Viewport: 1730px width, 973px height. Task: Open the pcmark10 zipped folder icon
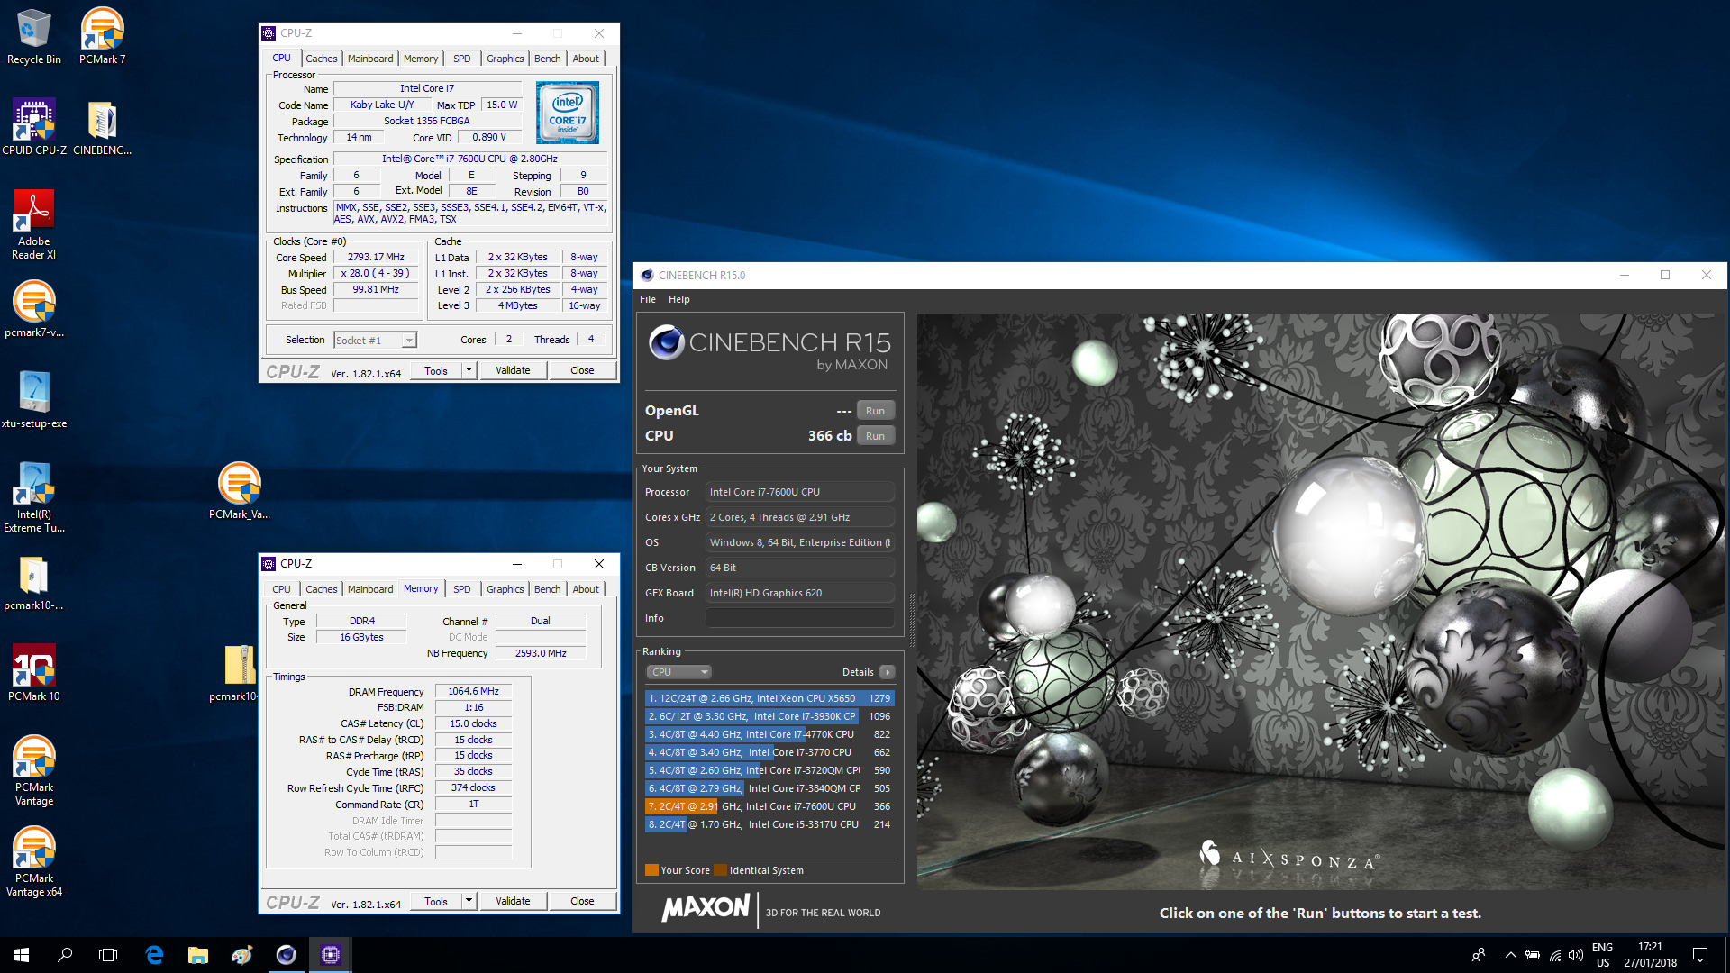[x=240, y=673]
